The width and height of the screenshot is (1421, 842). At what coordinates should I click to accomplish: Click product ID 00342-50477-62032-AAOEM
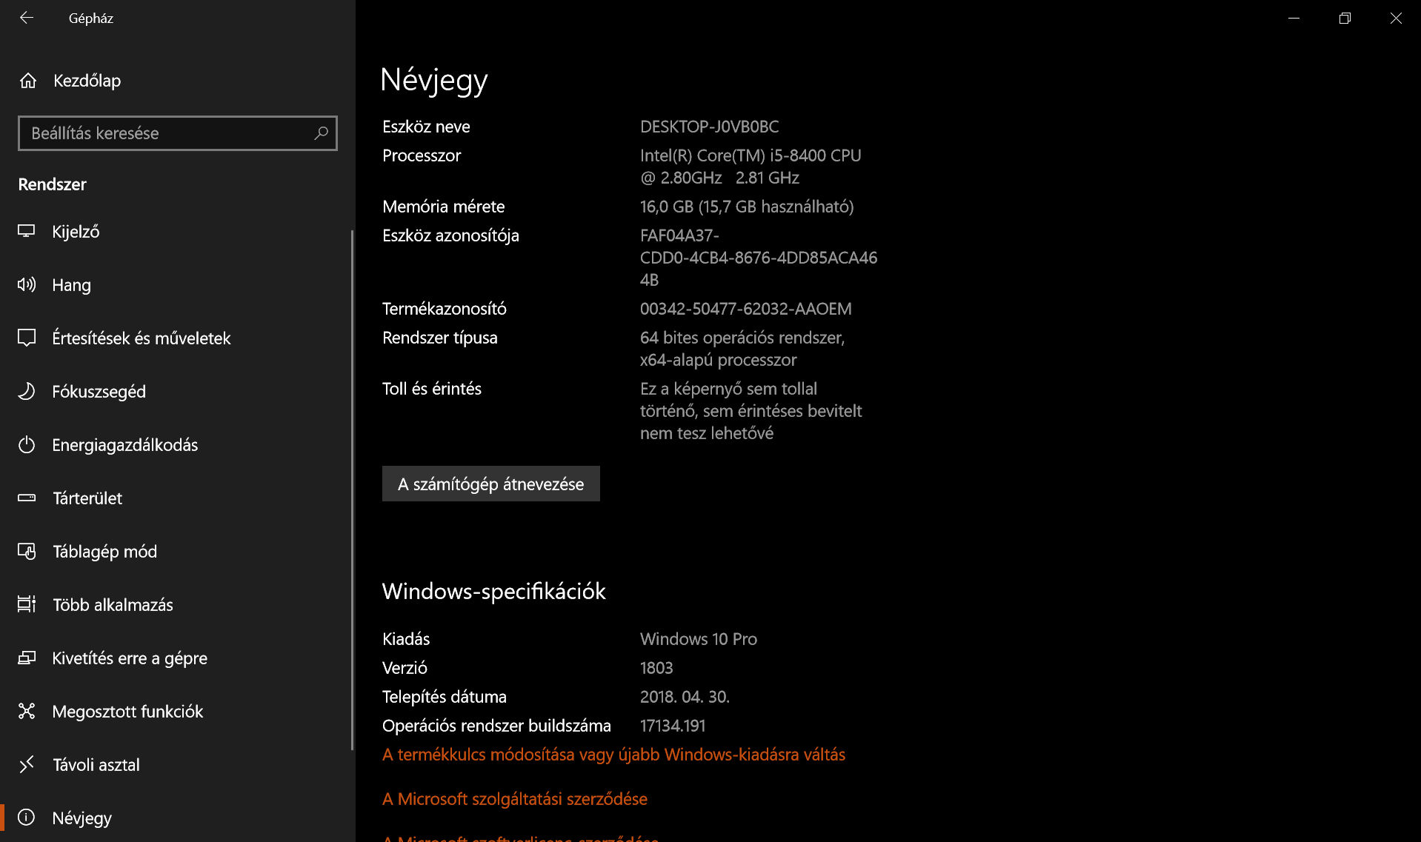pyautogui.click(x=746, y=309)
